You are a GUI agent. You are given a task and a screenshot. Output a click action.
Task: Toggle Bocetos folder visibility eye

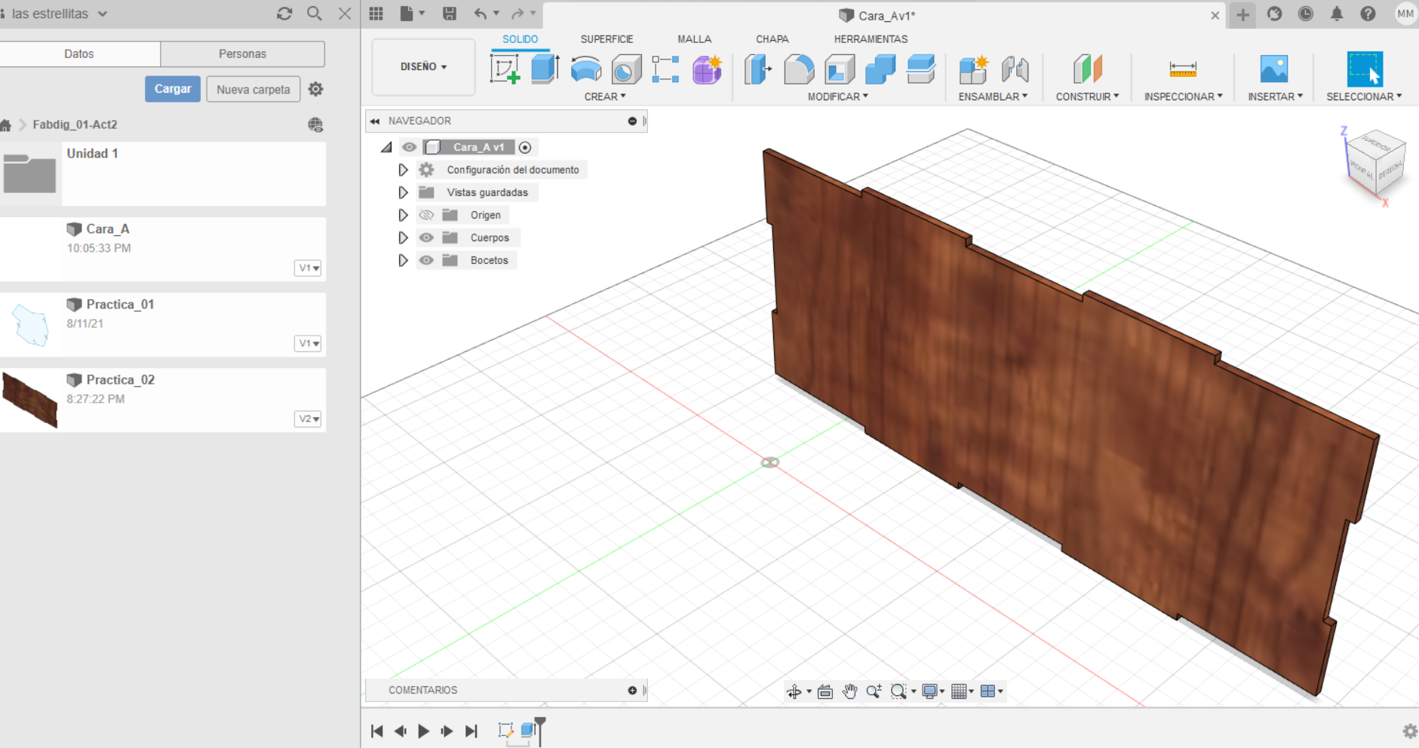pos(426,260)
